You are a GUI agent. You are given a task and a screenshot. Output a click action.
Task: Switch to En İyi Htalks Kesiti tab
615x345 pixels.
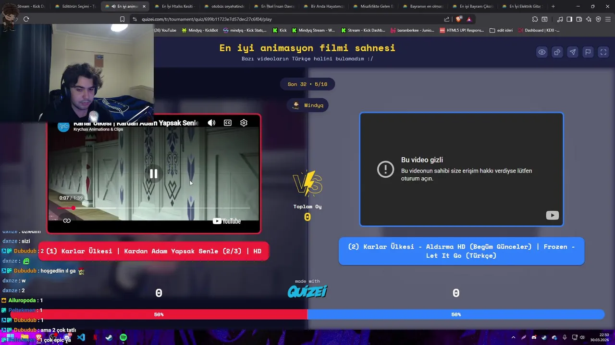pyautogui.click(x=174, y=6)
